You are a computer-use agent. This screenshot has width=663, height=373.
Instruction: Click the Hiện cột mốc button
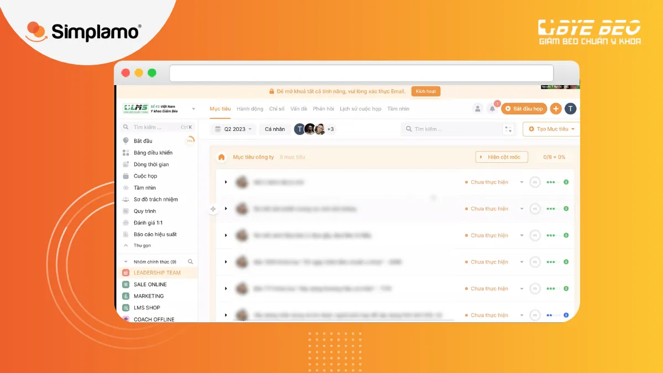[x=502, y=157]
